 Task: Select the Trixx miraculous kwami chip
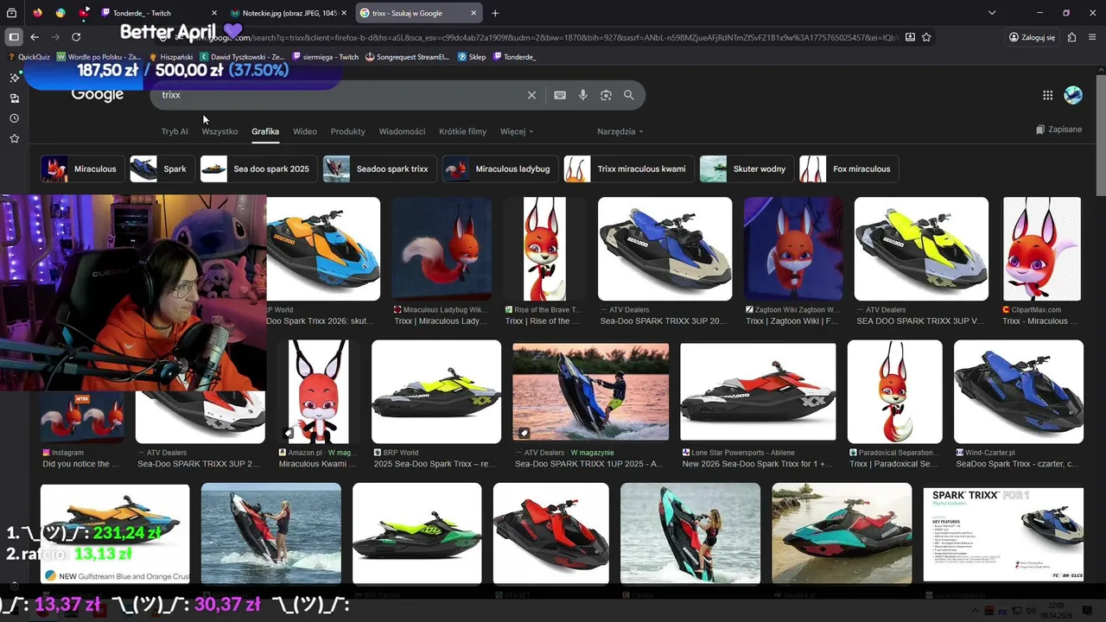point(628,168)
